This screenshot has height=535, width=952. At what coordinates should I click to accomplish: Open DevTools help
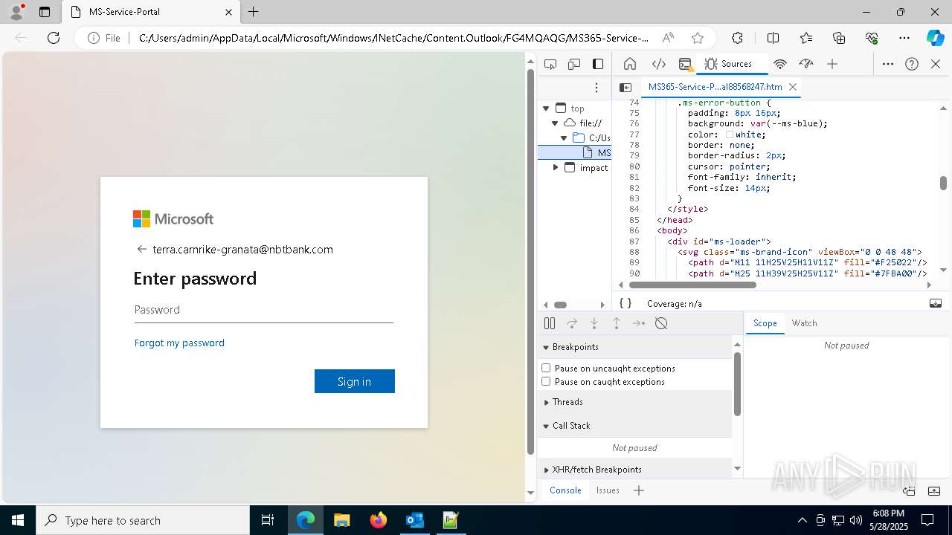912,64
